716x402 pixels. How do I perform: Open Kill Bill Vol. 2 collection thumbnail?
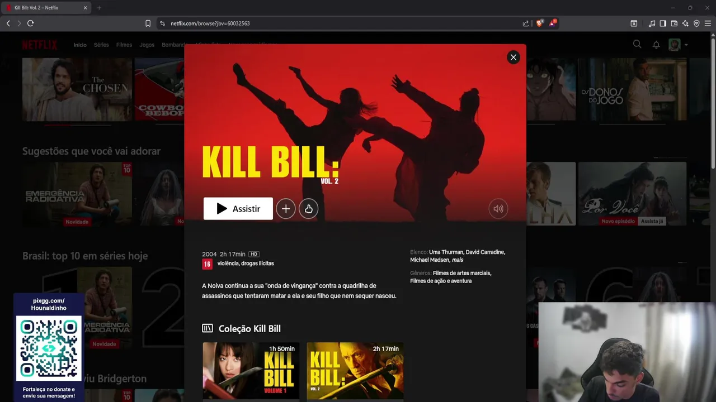tap(355, 371)
